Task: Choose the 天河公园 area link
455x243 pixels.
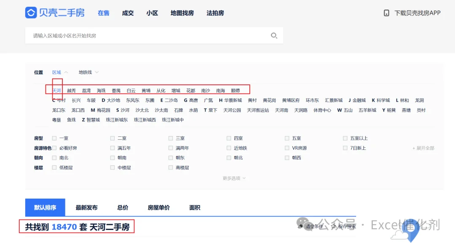Action: pos(232,110)
